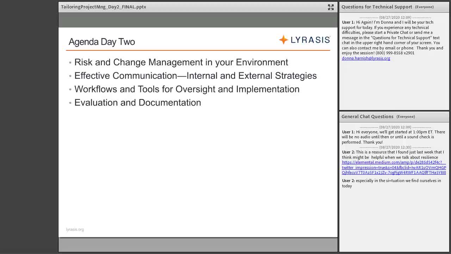Click the "Questions for Technical Support" pod title
This screenshot has width=451, height=254.
coord(377,7)
